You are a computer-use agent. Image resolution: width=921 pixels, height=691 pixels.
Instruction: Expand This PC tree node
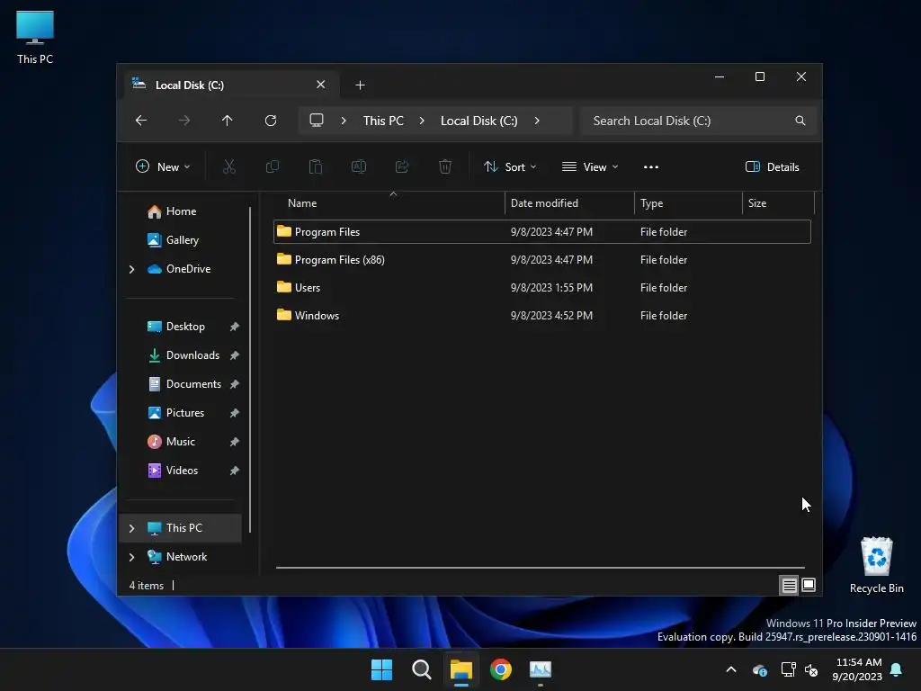pos(131,528)
